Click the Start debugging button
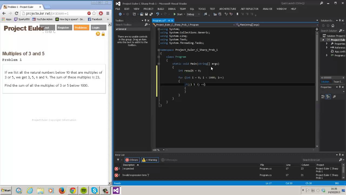 [x=178, y=14]
